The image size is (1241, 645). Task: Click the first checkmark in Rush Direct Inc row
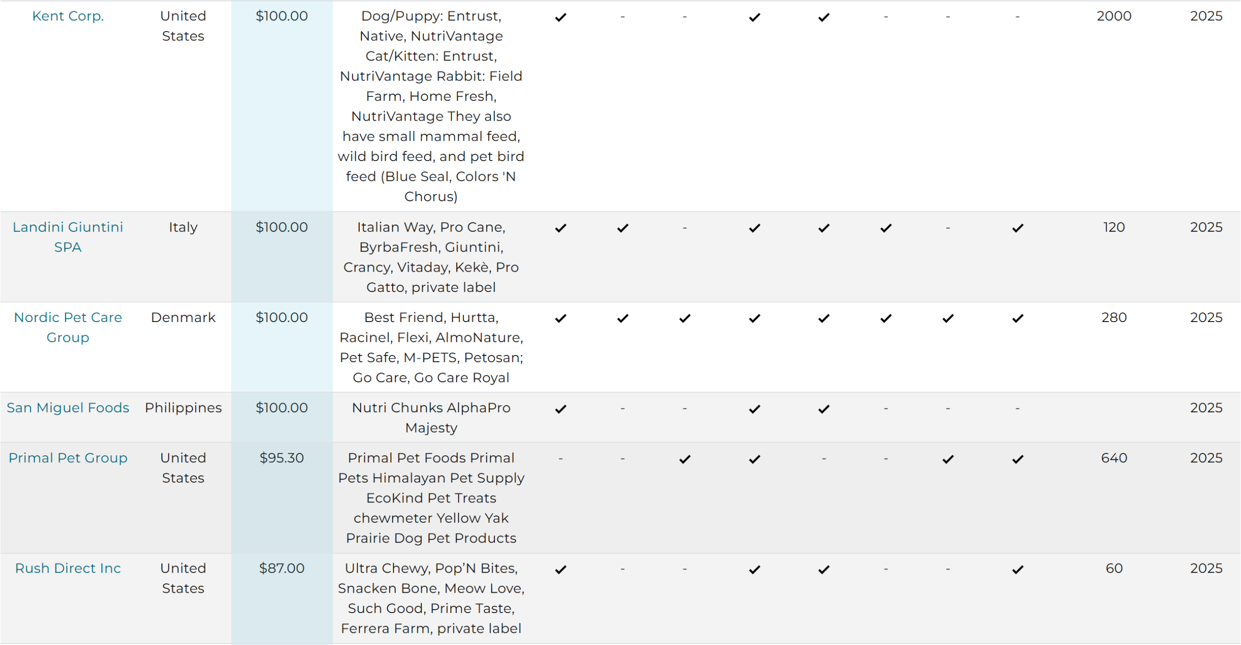[x=561, y=570]
